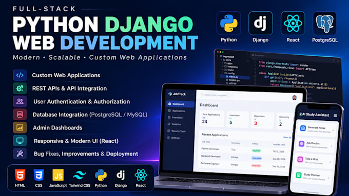Click the Tailwind CSS wave logo
Image resolution: width=349 pixels, height=196 pixels.
(x=79, y=175)
